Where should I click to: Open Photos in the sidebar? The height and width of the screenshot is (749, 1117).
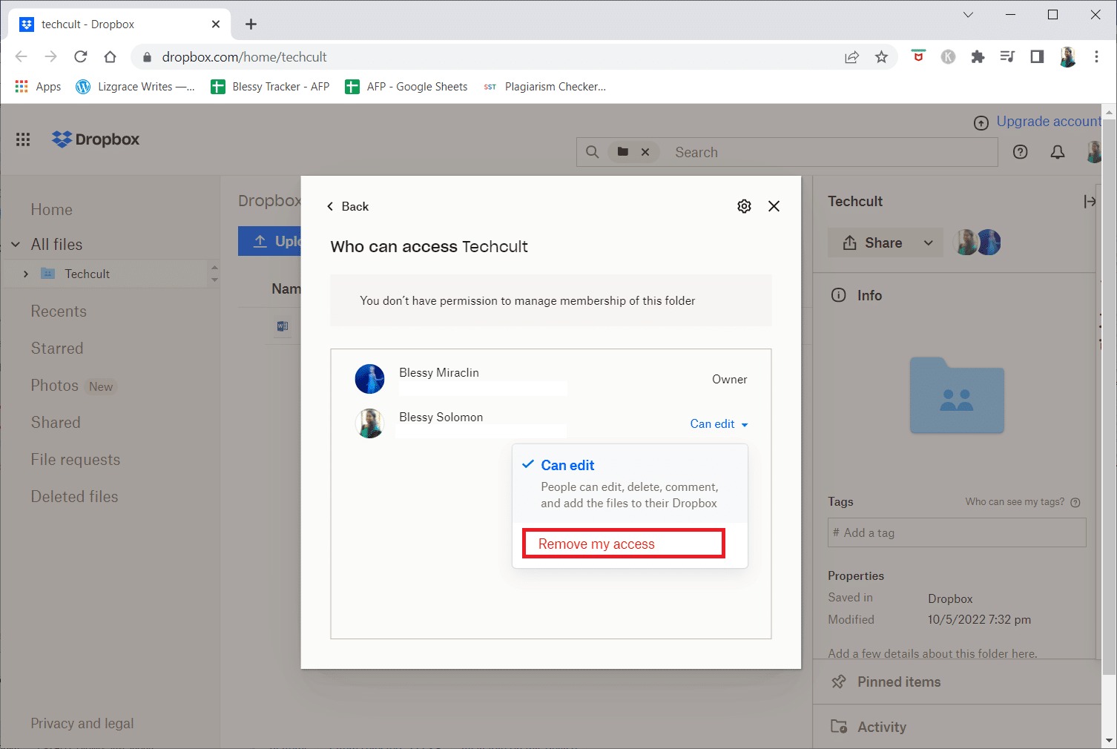tap(54, 386)
